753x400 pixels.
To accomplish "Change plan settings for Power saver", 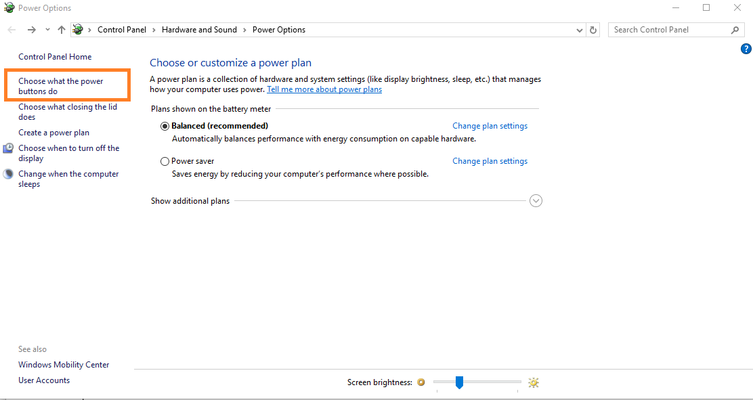I will (490, 161).
